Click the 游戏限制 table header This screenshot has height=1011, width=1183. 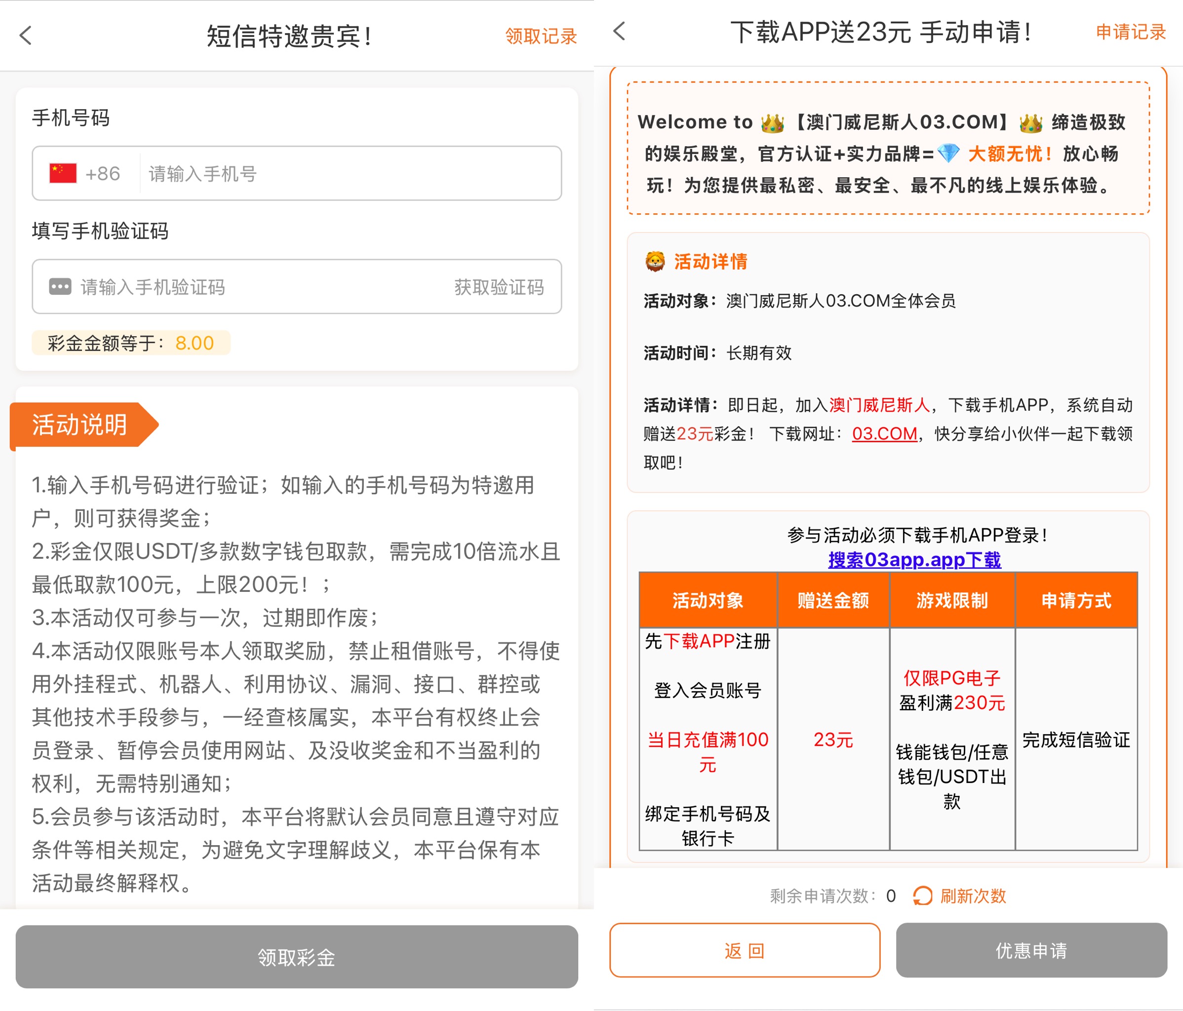(x=952, y=600)
